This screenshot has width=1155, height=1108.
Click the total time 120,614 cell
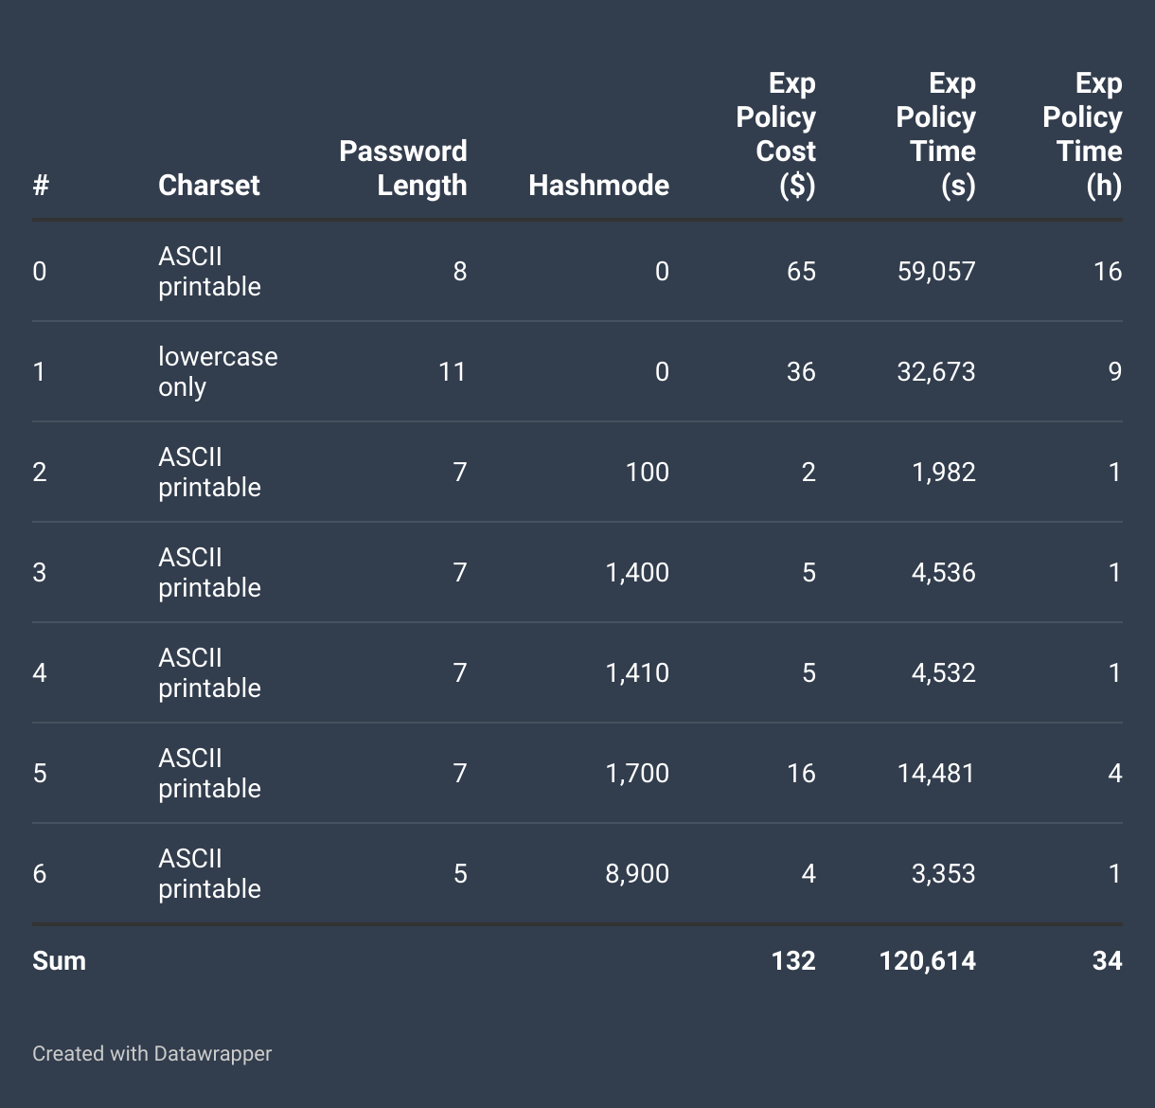pos(928,960)
